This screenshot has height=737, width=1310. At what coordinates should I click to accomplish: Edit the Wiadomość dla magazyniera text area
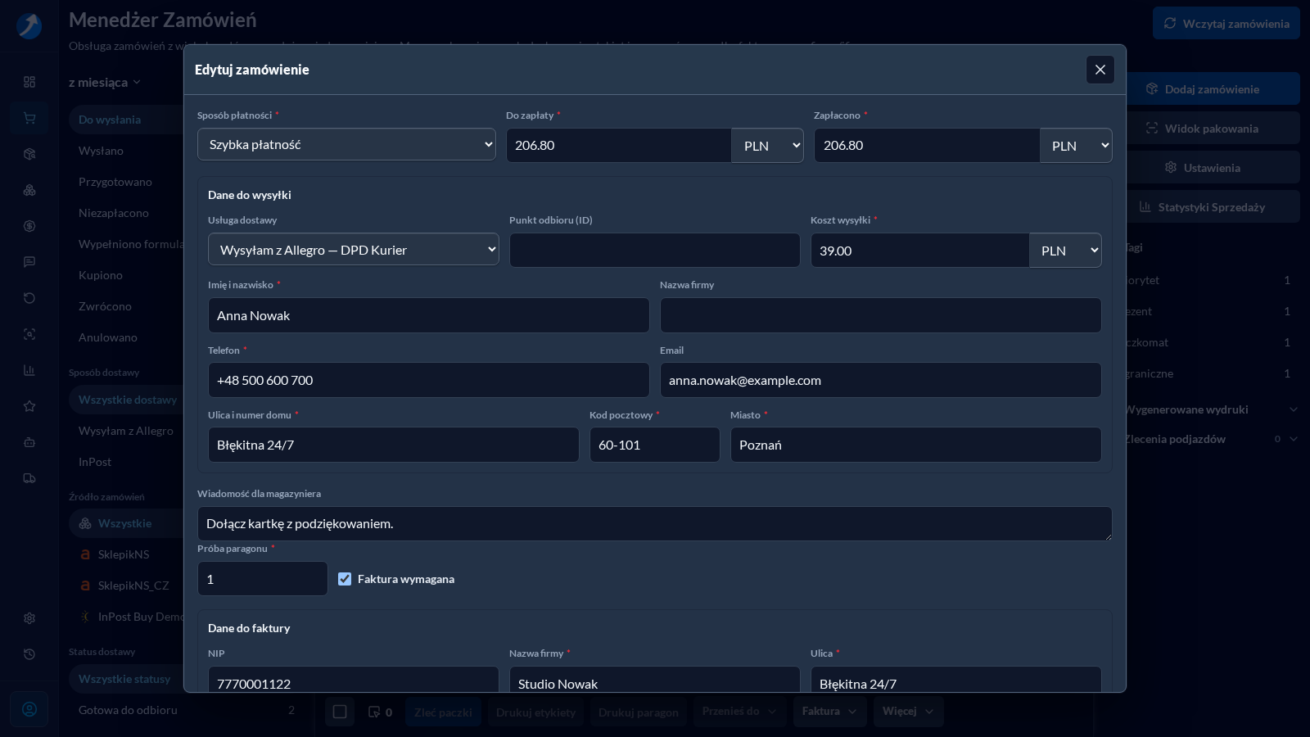tap(655, 523)
